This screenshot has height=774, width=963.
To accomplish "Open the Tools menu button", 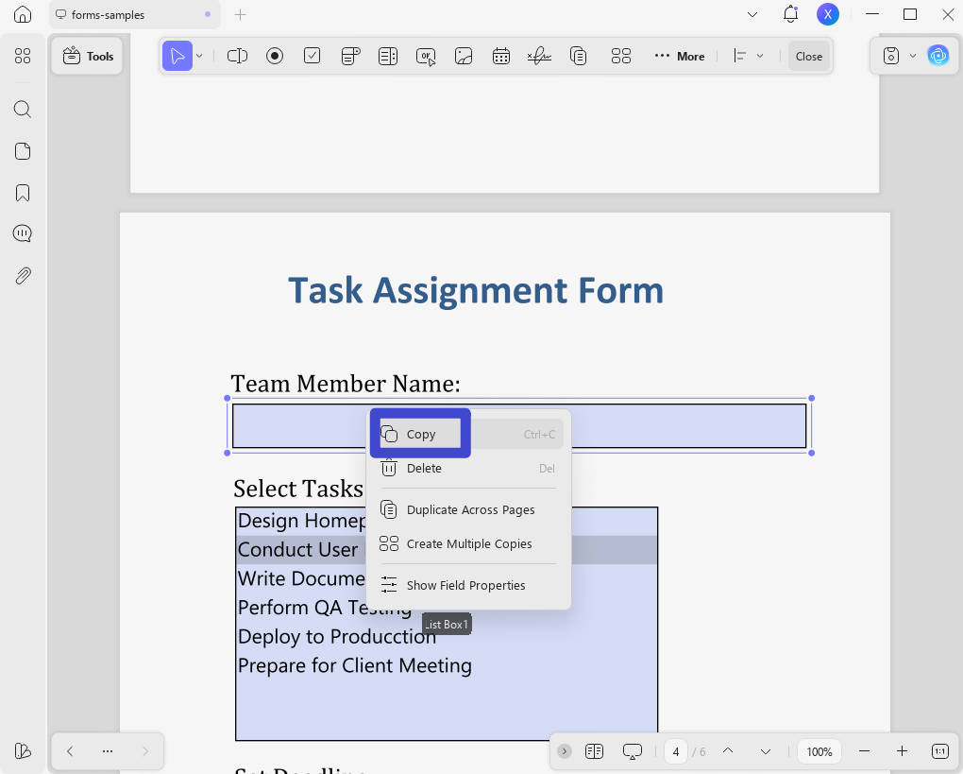I will click(88, 56).
